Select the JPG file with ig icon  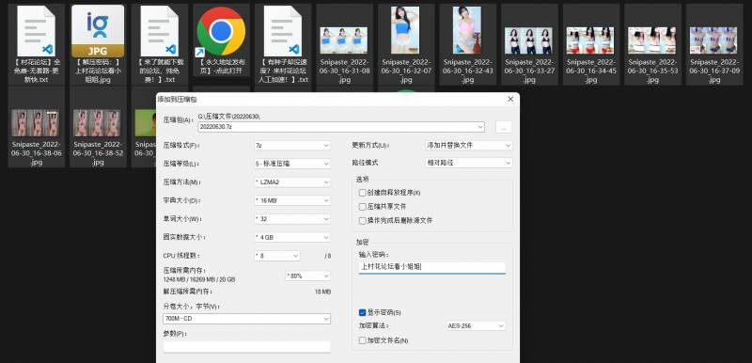98,31
